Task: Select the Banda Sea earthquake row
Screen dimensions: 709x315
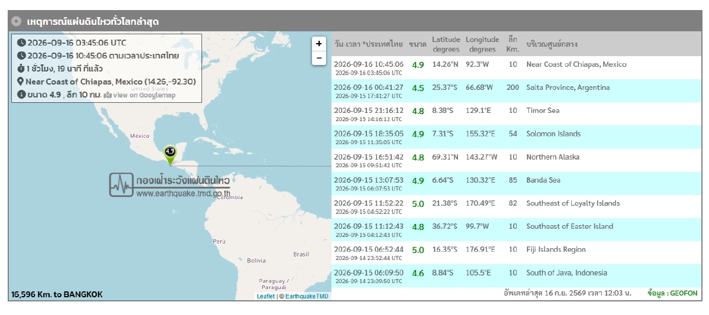Action: point(516,183)
